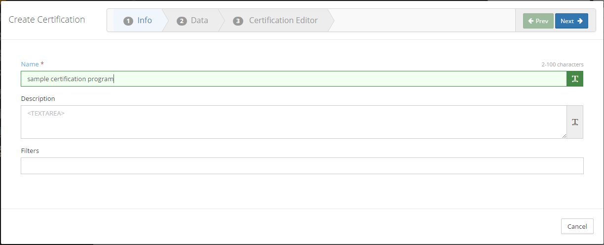Click the Description field label
Viewport: 604px width, 245px height.
pos(38,98)
